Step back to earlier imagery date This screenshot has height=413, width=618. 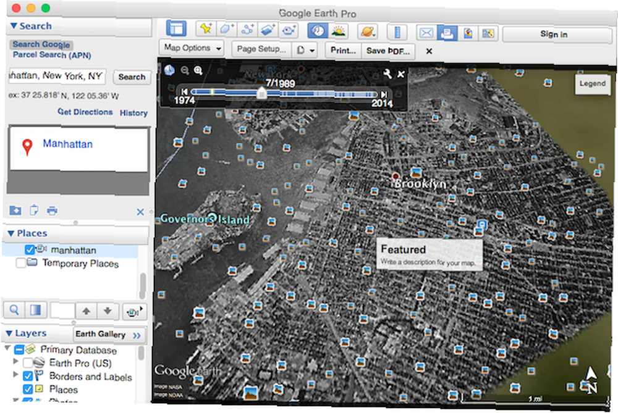[x=184, y=91]
